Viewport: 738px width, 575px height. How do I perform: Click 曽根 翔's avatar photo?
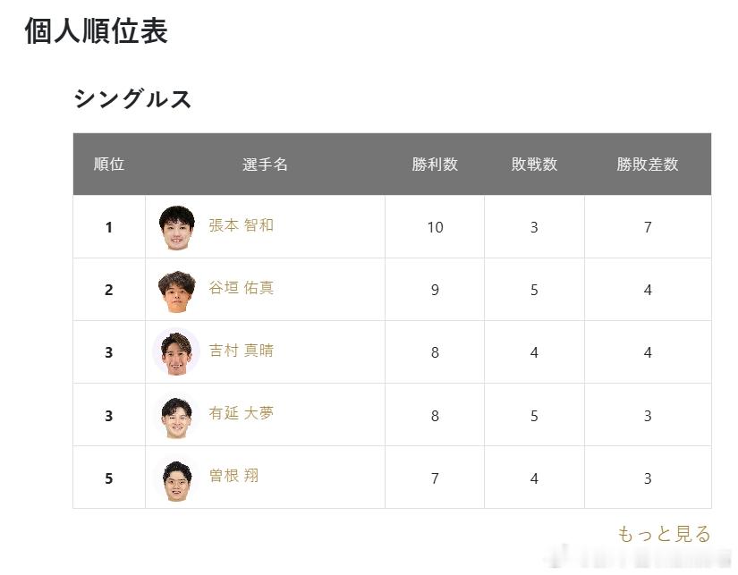click(176, 478)
